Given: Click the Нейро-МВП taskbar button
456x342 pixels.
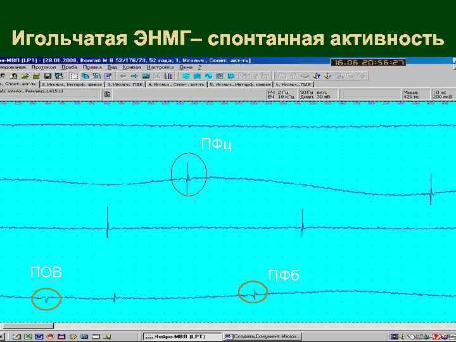Looking at the screenshot, I should coord(182,337).
